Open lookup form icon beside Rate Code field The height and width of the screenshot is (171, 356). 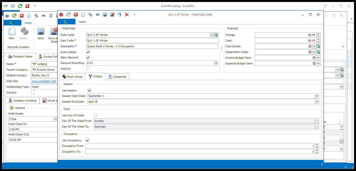tap(216, 35)
